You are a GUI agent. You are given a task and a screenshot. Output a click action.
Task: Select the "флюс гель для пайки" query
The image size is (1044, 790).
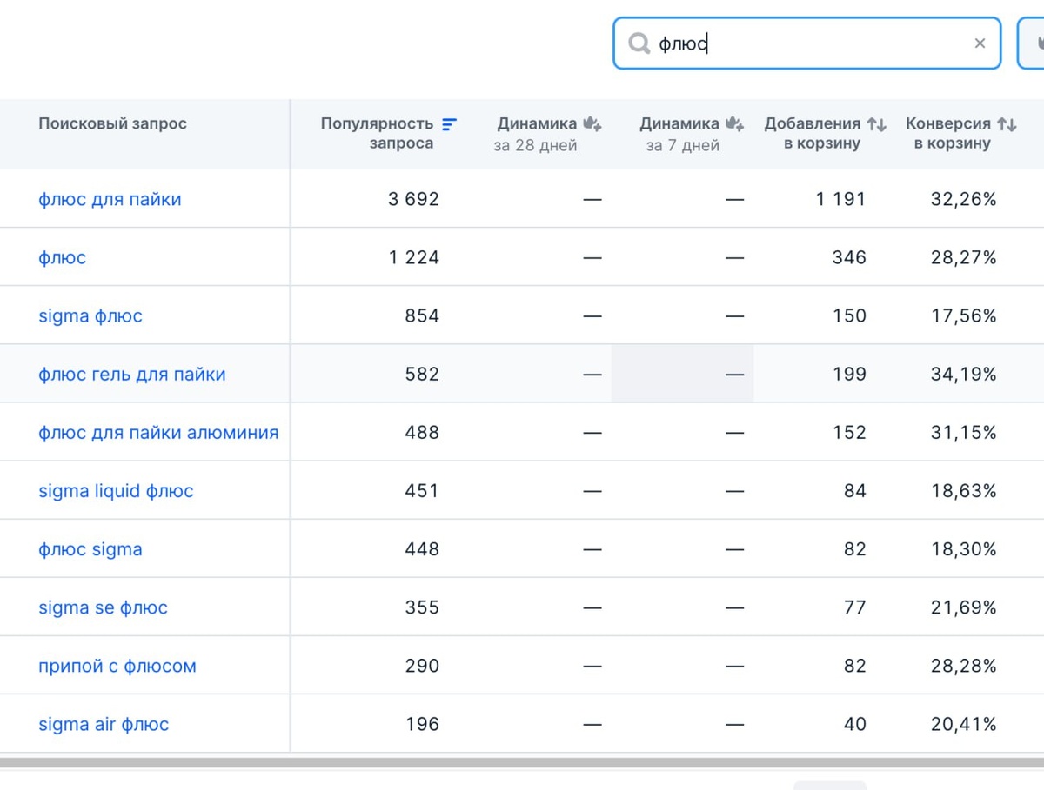click(x=132, y=375)
